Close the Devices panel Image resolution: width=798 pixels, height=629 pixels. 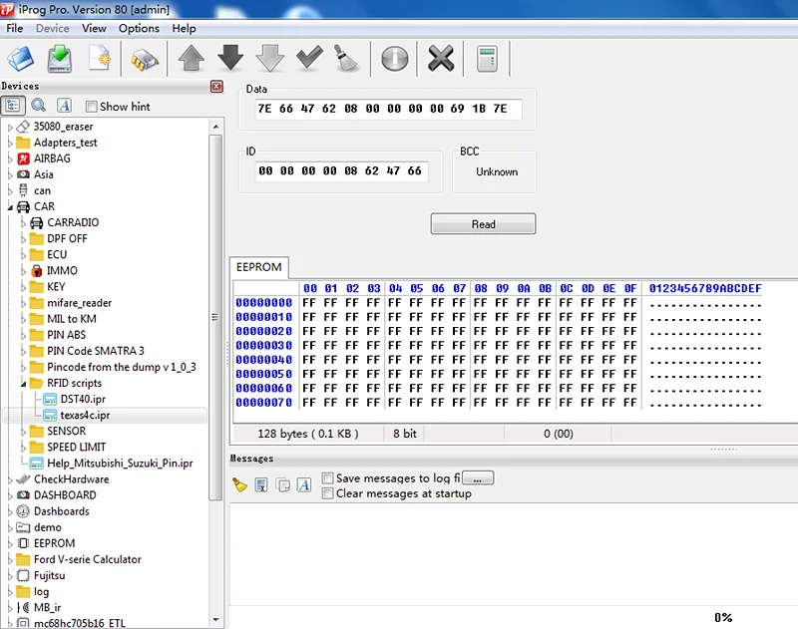point(216,87)
